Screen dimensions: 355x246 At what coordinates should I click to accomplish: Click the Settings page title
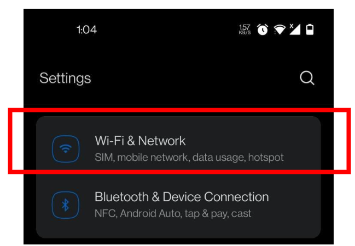point(65,79)
